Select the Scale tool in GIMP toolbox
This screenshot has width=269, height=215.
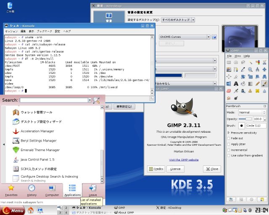click(x=251, y=77)
